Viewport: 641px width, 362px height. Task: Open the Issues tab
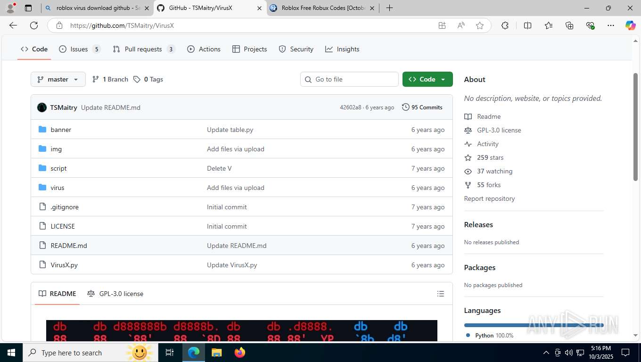click(x=80, y=49)
